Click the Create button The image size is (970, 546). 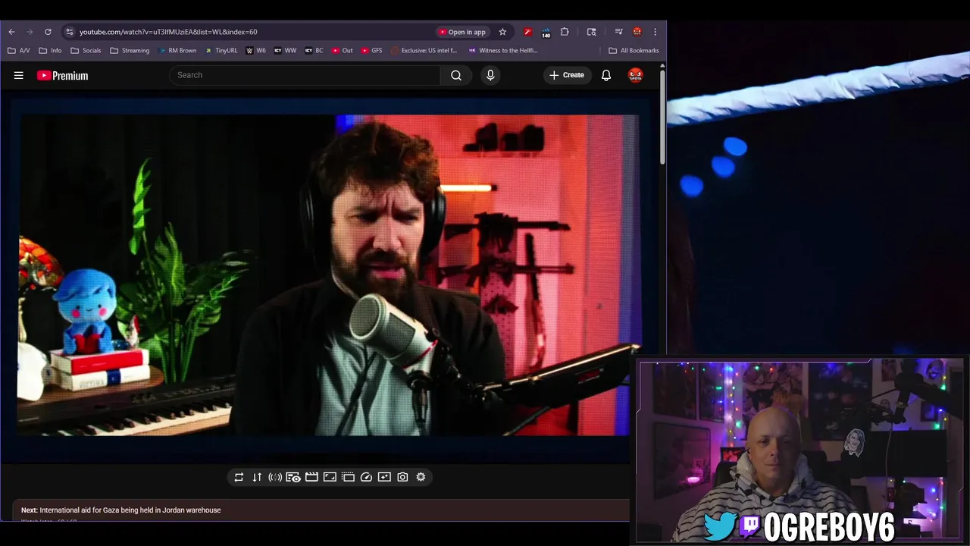click(567, 75)
